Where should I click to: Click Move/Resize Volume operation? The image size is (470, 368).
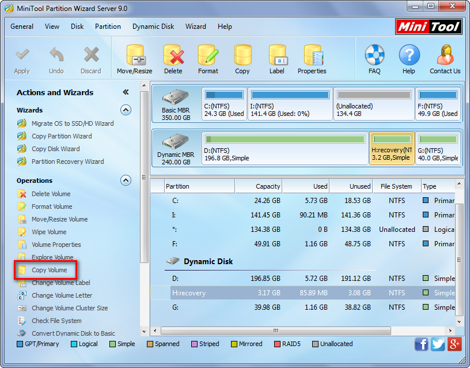pos(60,219)
